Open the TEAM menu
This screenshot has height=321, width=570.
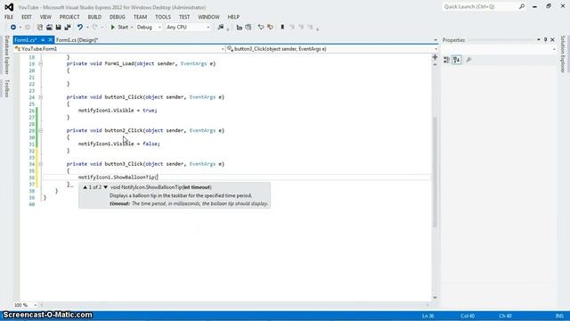[x=140, y=17]
